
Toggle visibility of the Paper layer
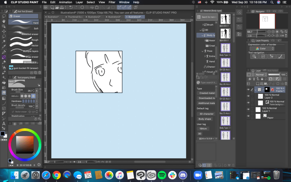click(249, 116)
